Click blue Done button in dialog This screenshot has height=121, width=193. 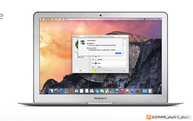click(118, 53)
